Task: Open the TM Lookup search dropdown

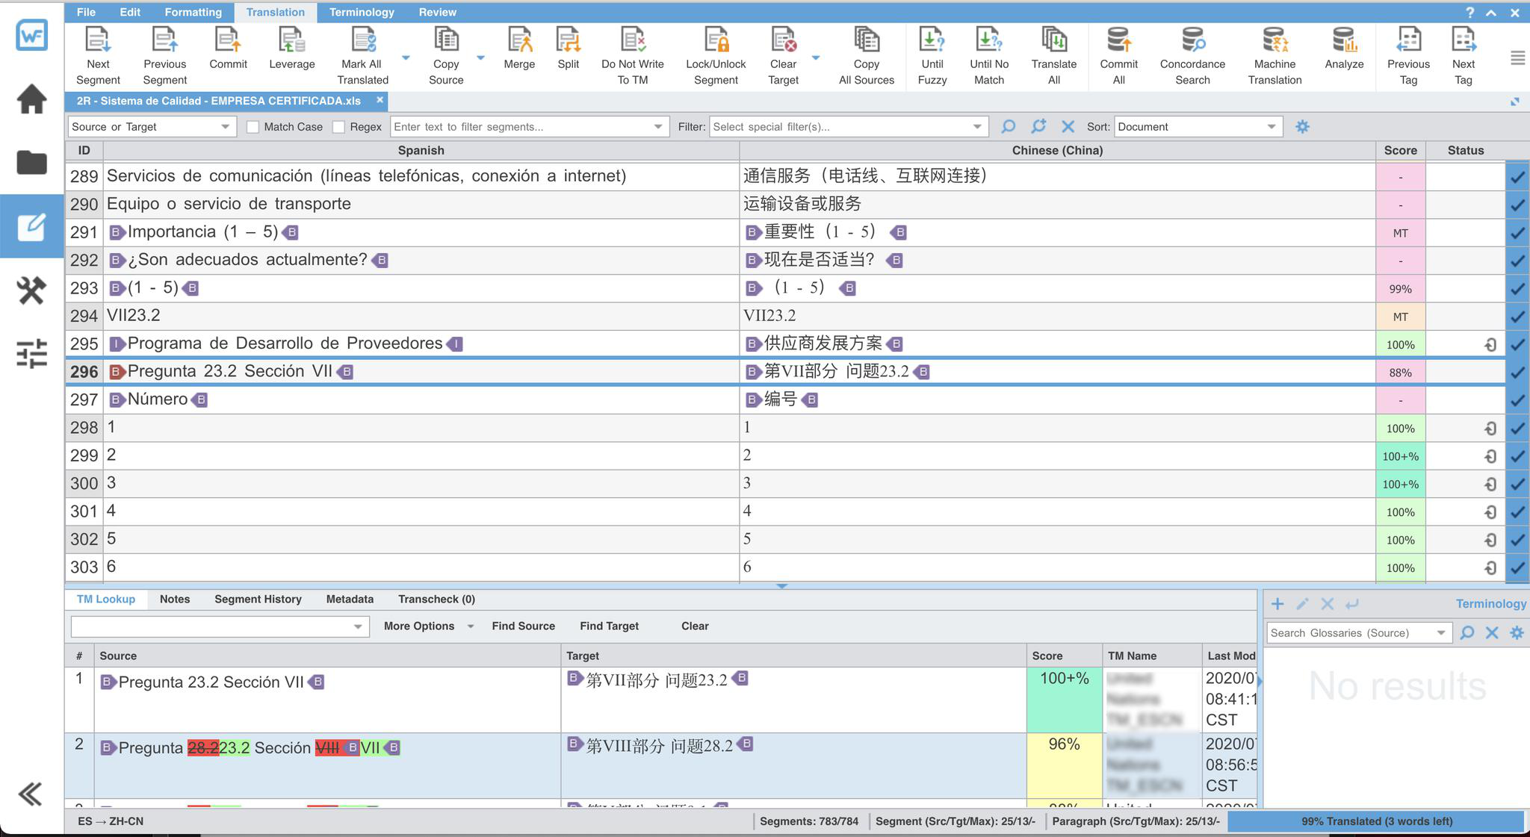Action: pos(358,626)
